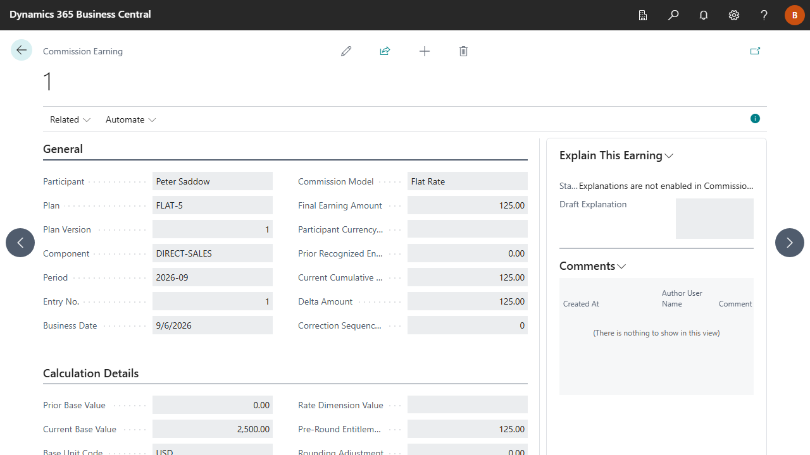Open the search magnifier icon
Screen dimensions: 810x455
(x=673, y=15)
